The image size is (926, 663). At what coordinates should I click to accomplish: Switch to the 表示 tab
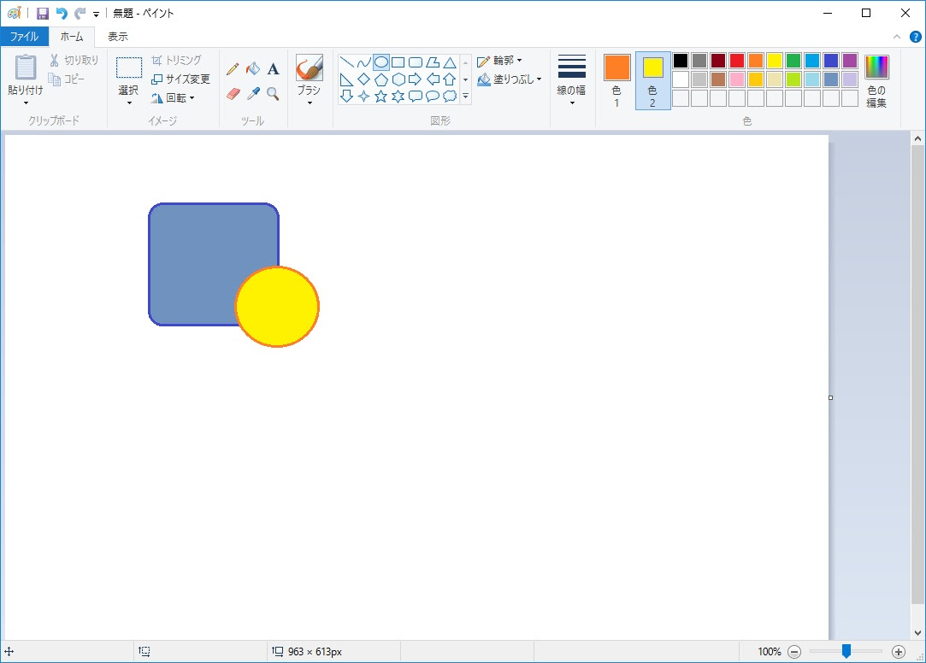click(x=117, y=37)
